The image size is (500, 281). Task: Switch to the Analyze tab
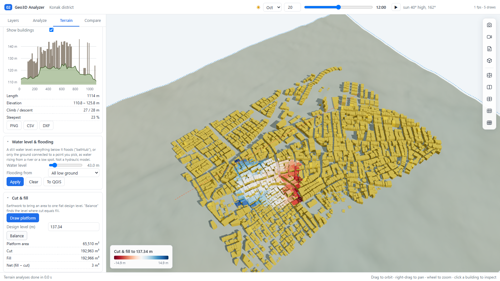[40, 20]
